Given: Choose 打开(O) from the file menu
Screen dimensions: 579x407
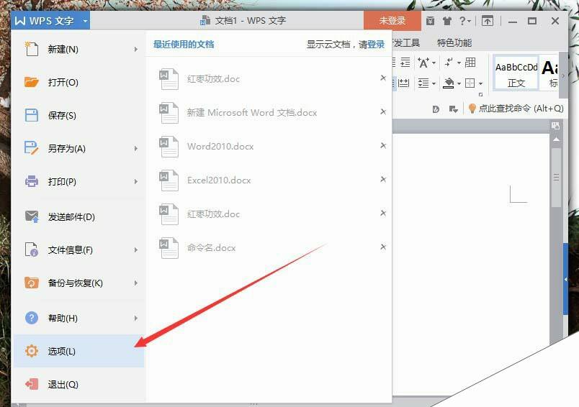Looking at the screenshot, I should tap(78, 82).
